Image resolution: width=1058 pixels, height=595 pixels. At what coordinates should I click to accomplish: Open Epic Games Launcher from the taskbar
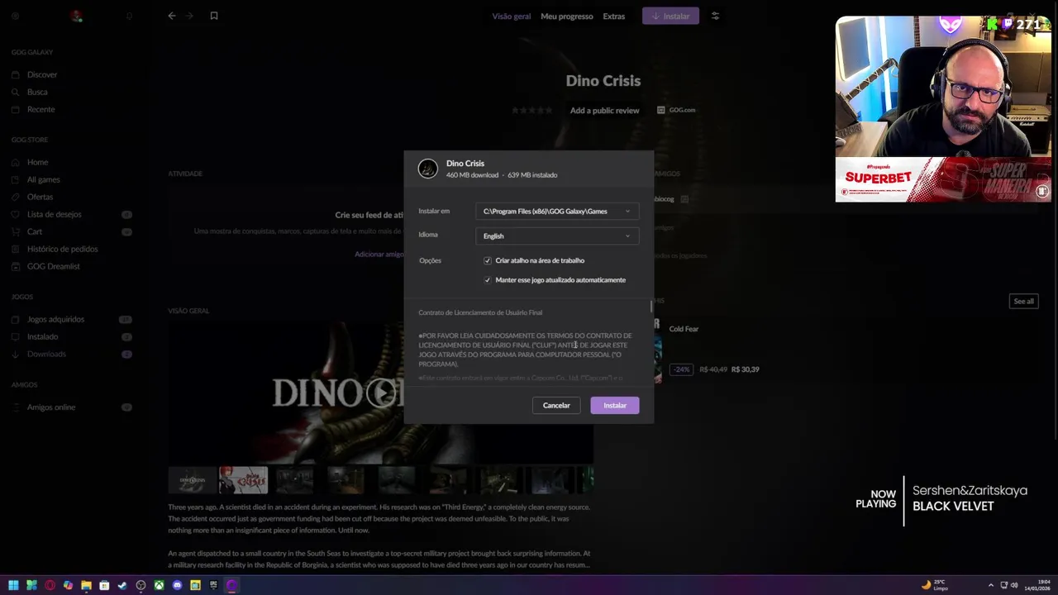click(x=213, y=585)
